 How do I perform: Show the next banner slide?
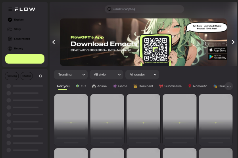click(x=233, y=42)
